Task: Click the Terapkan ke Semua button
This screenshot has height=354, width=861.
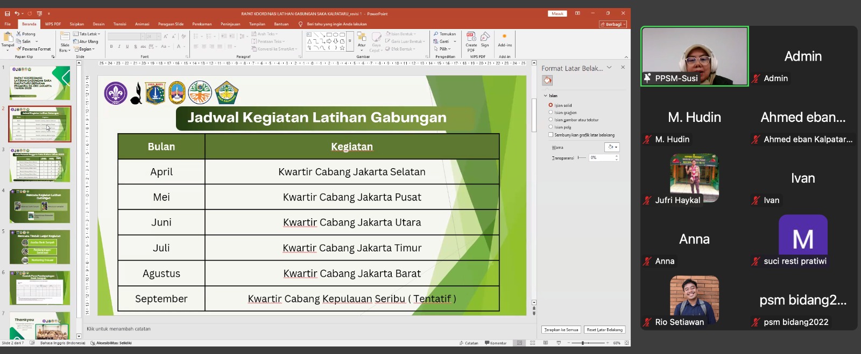Action: coord(561,330)
